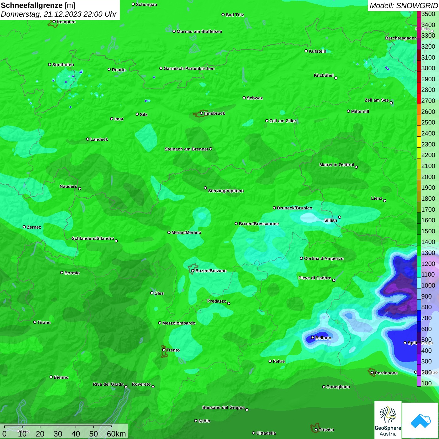Viewport: 439px width, 439px height.
Task: Click the GeoSphere Austria logo
Action: pyautogui.click(x=388, y=420)
